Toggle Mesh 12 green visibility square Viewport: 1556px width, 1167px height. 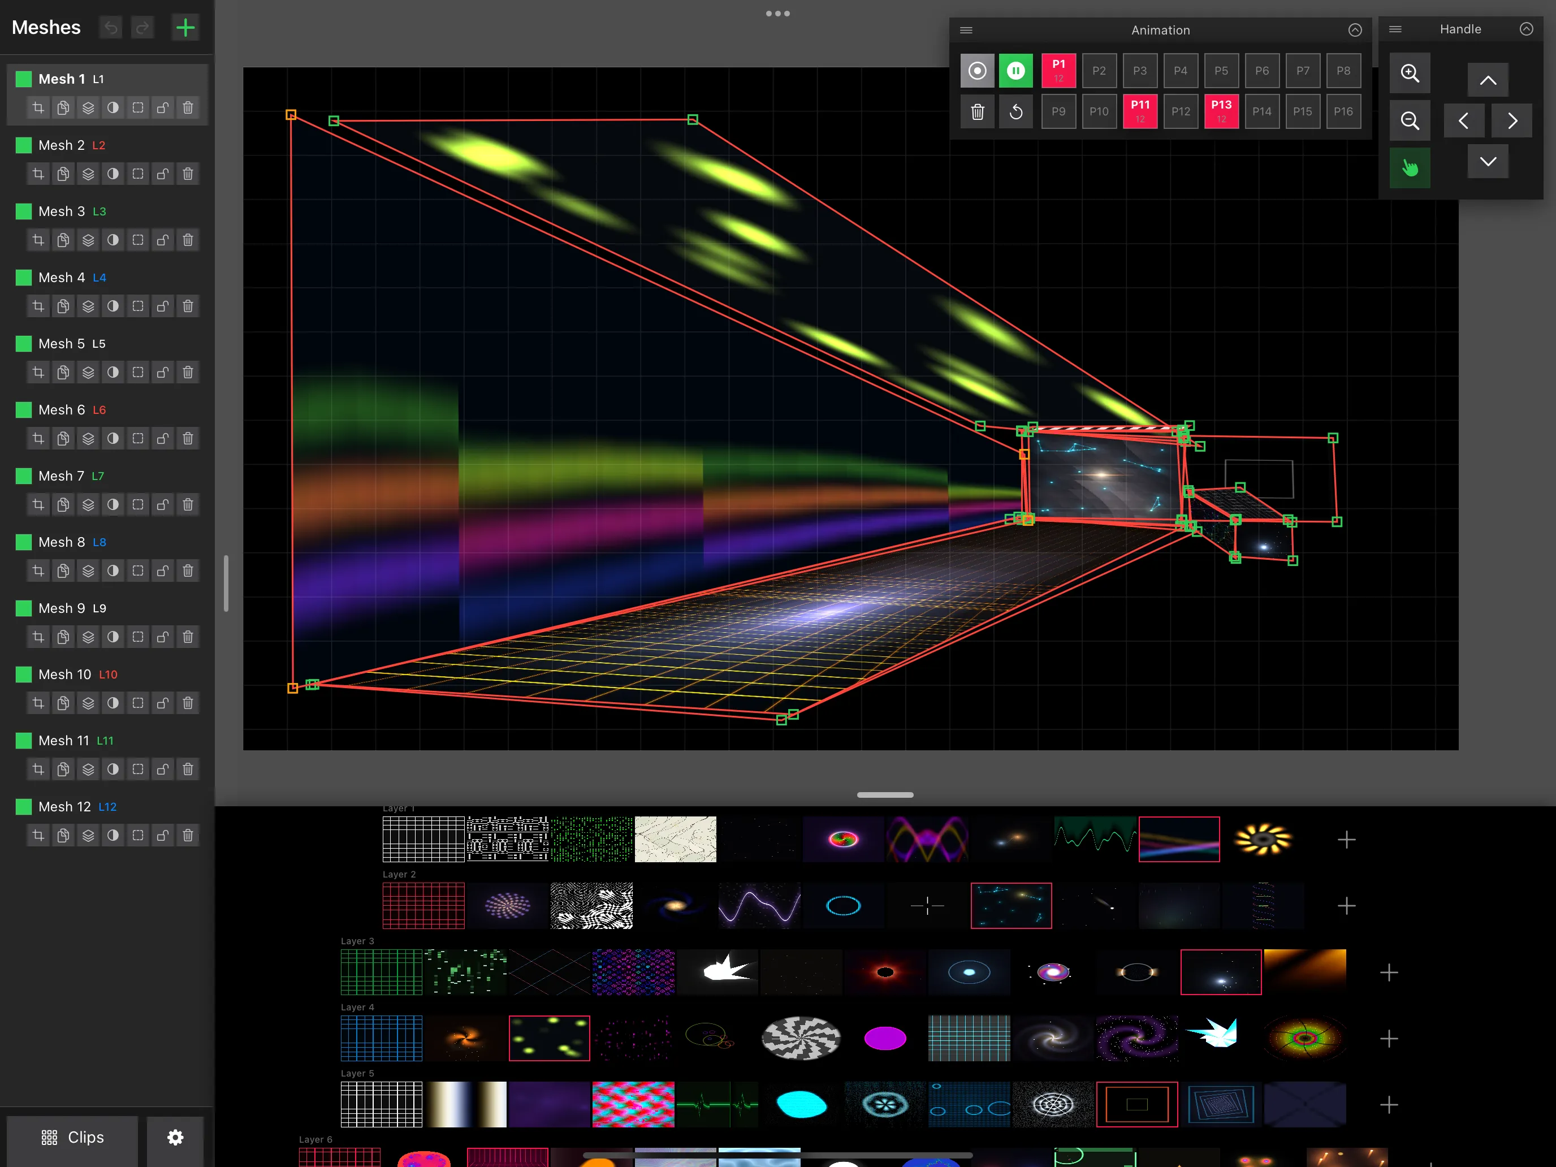coord(24,806)
